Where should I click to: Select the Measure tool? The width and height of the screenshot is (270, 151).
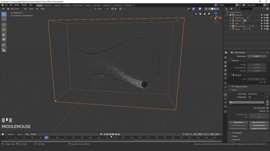pos(4,50)
